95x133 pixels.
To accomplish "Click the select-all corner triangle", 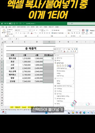I will [2, 42].
